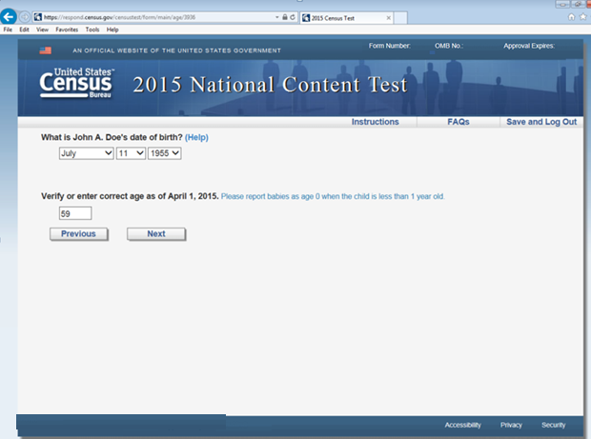Close the 2015 Census Test tab

point(389,18)
